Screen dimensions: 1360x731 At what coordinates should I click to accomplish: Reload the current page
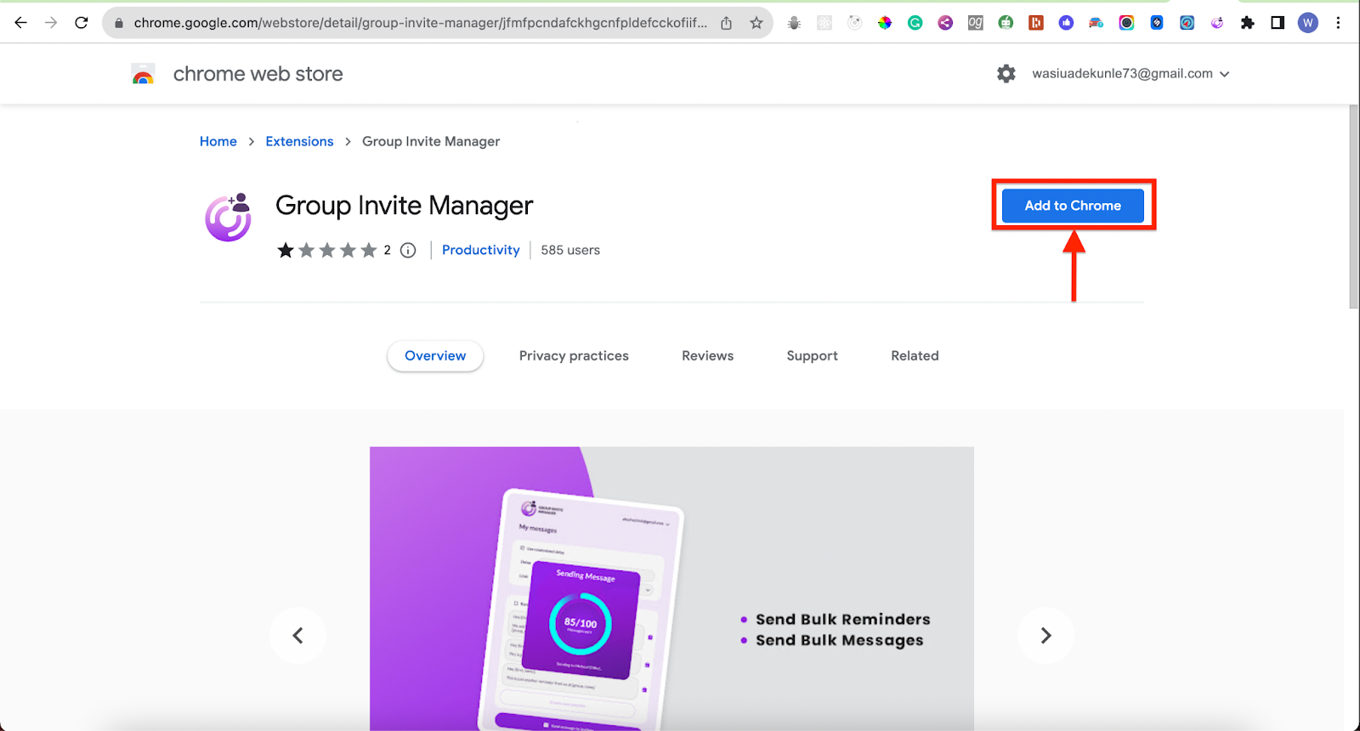82,23
